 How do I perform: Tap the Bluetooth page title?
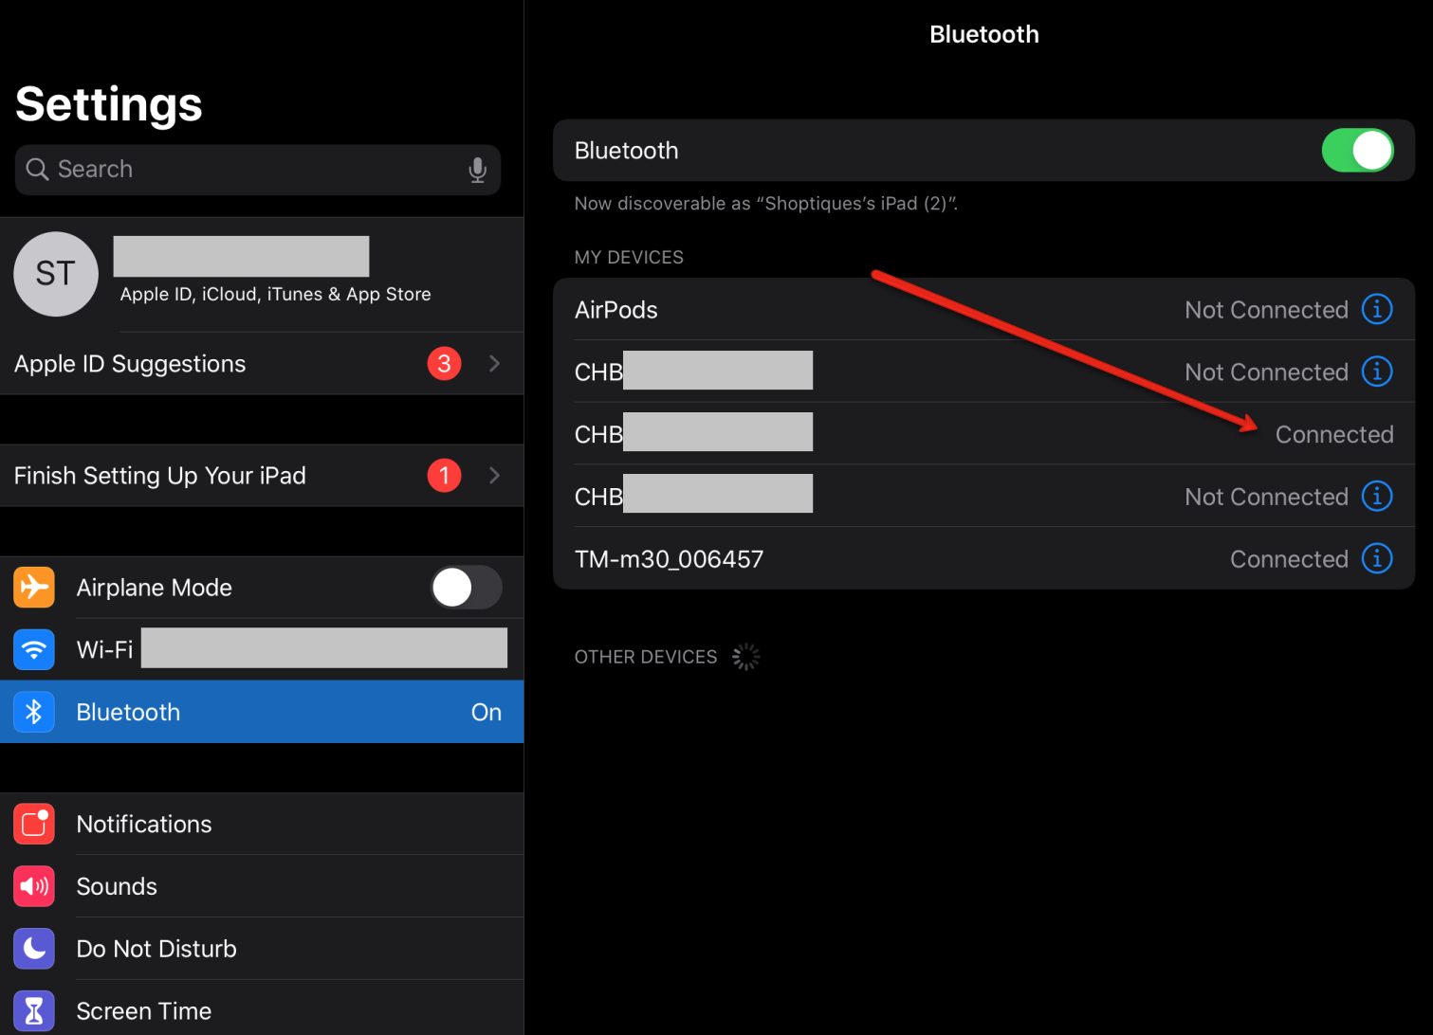[984, 34]
